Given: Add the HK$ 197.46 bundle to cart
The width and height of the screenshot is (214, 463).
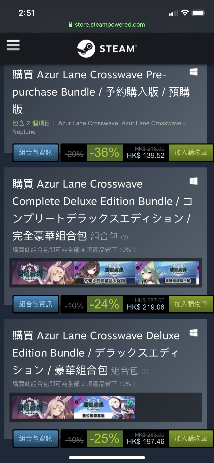Looking at the screenshot, I should point(191,438).
